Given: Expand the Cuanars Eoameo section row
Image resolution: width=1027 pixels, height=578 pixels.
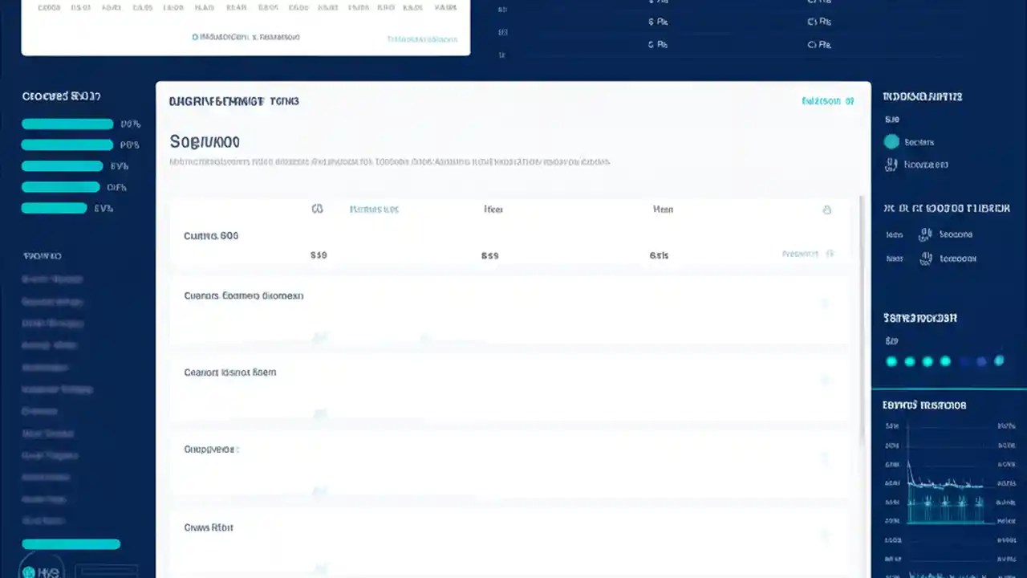Looking at the screenshot, I should pyautogui.click(x=826, y=303).
